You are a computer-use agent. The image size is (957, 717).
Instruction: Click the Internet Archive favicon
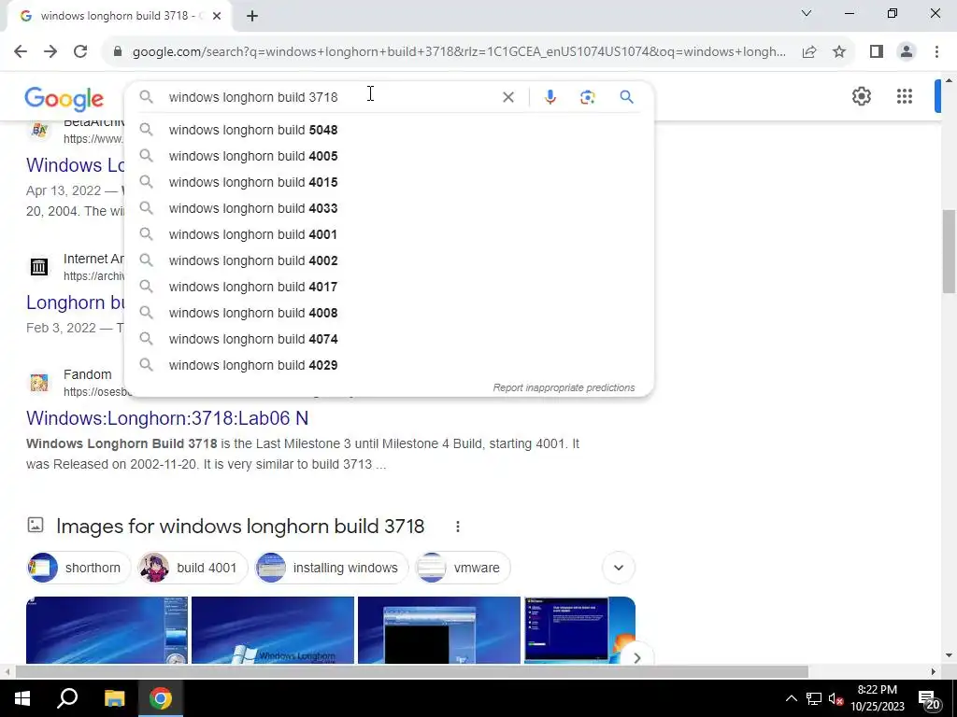(39, 266)
